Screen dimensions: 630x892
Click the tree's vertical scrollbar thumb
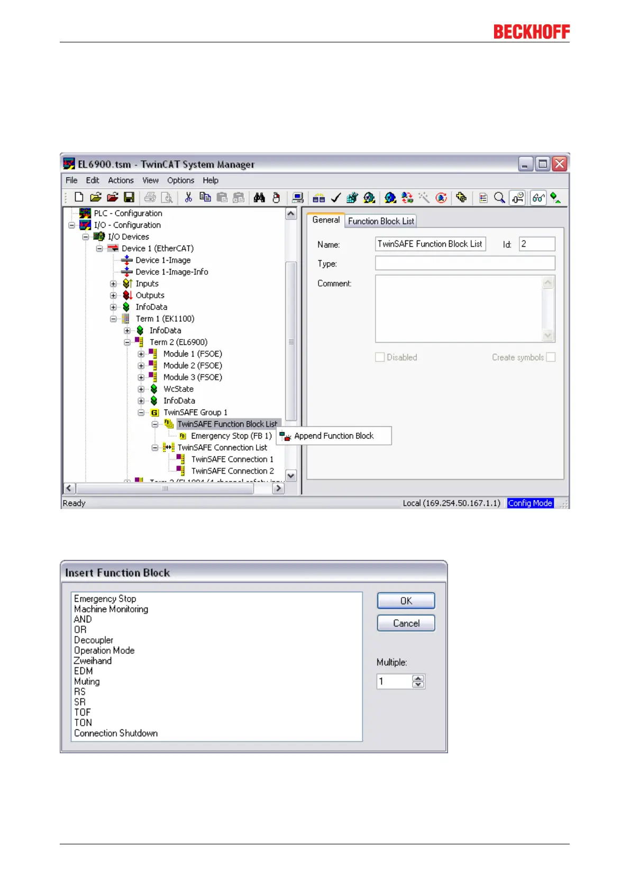[x=291, y=342]
